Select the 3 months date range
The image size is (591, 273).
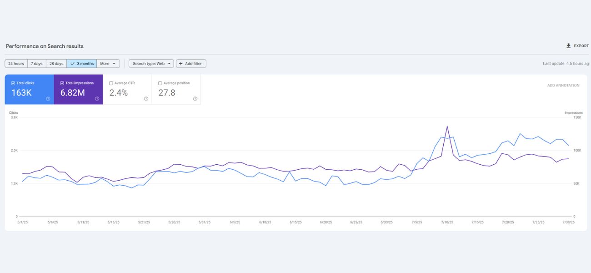pyautogui.click(x=81, y=63)
